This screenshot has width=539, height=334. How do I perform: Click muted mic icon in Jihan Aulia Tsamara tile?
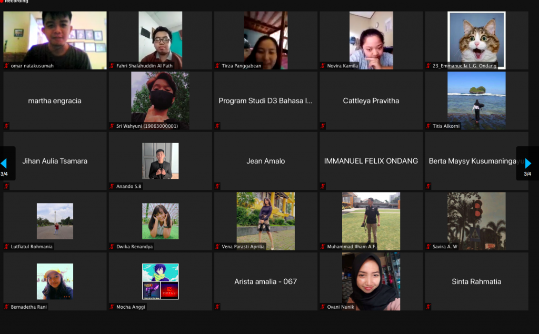[x=6, y=186]
